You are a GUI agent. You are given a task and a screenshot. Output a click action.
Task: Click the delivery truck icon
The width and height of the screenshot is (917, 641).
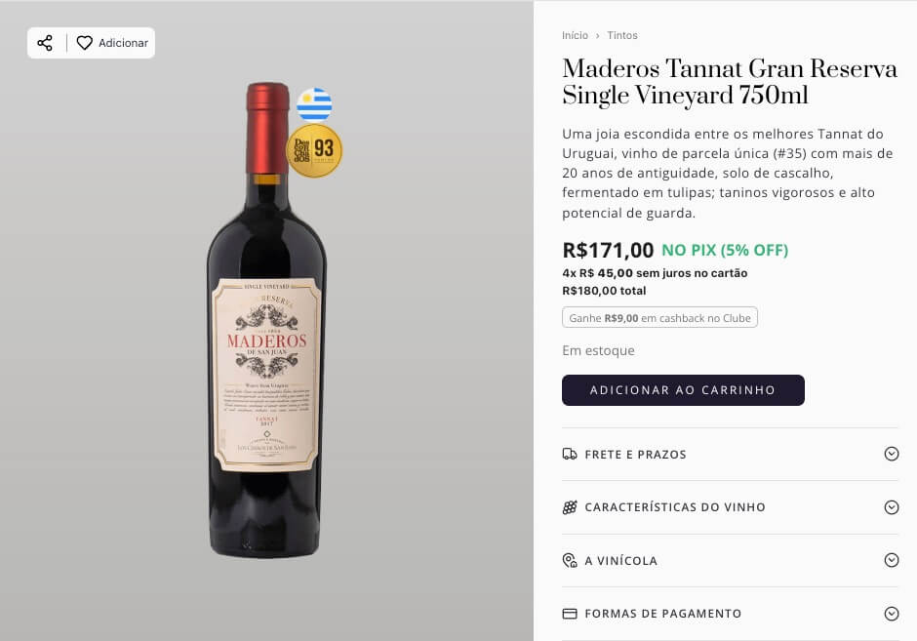pyautogui.click(x=570, y=454)
